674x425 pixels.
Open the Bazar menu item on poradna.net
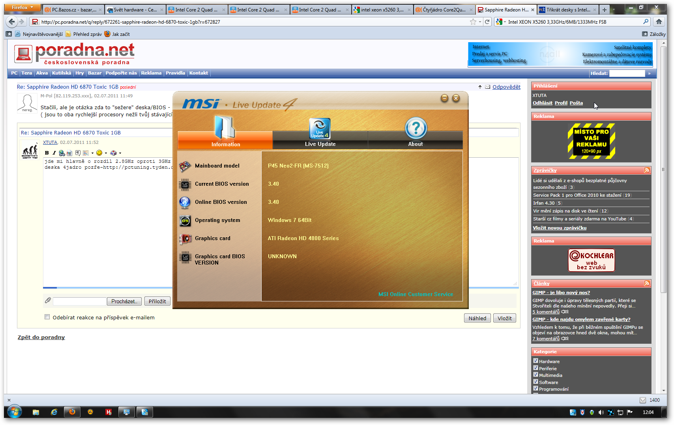click(x=95, y=73)
